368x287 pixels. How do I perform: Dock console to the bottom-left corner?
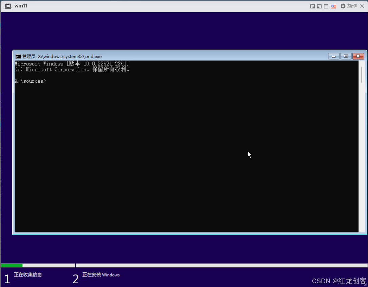point(319,6)
